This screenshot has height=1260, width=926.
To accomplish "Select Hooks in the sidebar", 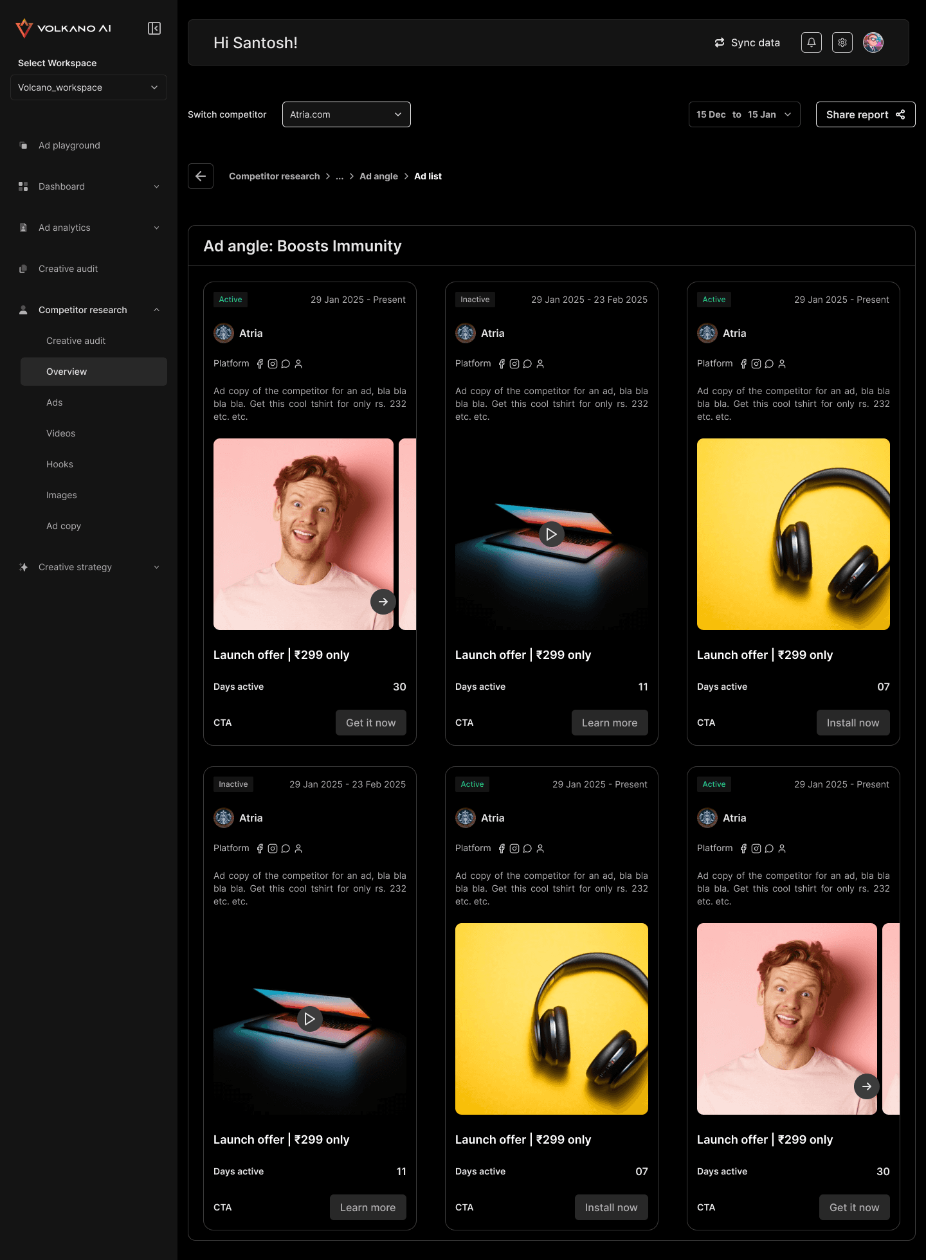I will pos(60,464).
